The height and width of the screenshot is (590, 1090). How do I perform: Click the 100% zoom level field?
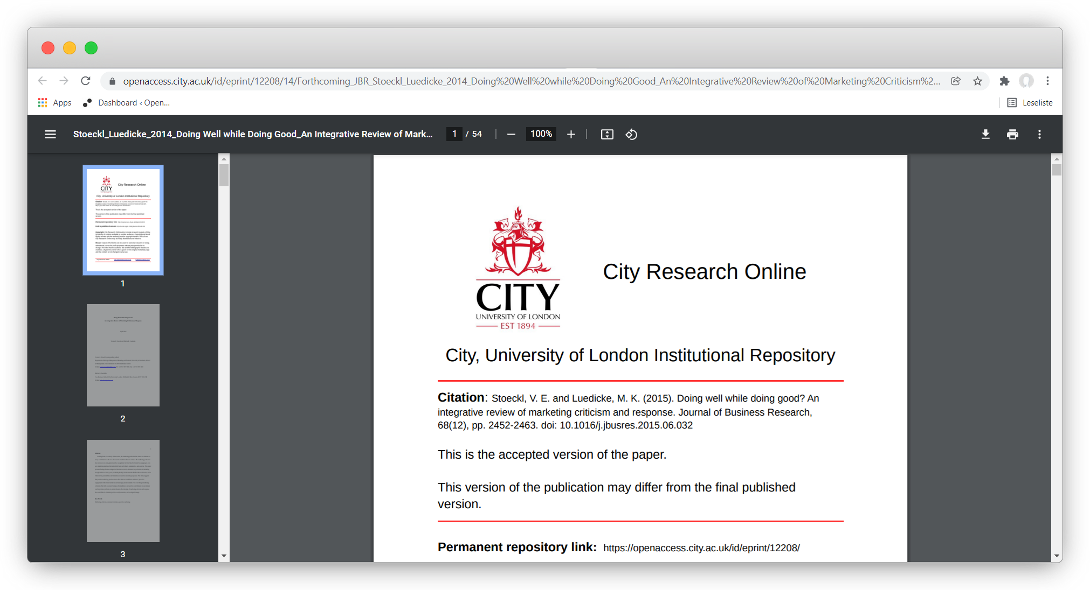541,134
